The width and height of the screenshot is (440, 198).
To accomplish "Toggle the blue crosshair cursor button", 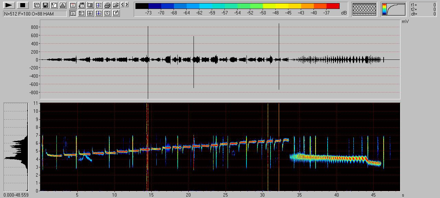I will click(x=99, y=13).
